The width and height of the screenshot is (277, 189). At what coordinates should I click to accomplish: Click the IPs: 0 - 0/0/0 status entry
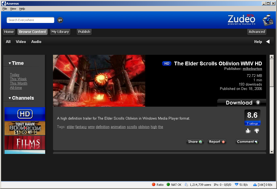tap(222, 185)
